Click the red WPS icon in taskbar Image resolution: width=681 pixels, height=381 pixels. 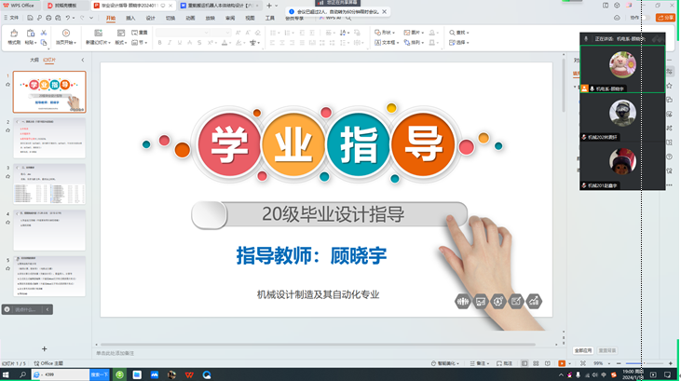pyautogui.click(x=190, y=374)
